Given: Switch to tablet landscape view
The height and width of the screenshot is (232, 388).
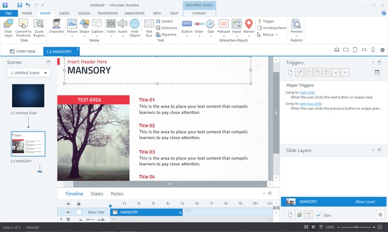Looking at the screenshot, I should click(346, 50).
